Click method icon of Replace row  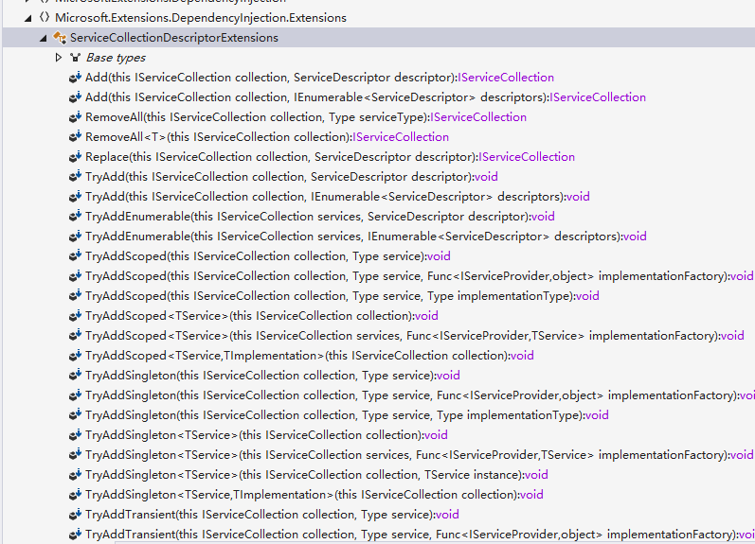pyautogui.click(x=75, y=157)
